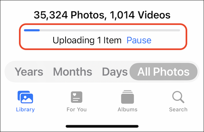Tap the 1,014 Videos count
This screenshot has height=132, width=204.
pyautogui.click(x=140, y=15)
